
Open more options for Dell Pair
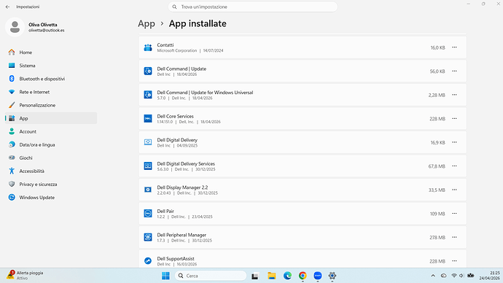tap(454, 214)
